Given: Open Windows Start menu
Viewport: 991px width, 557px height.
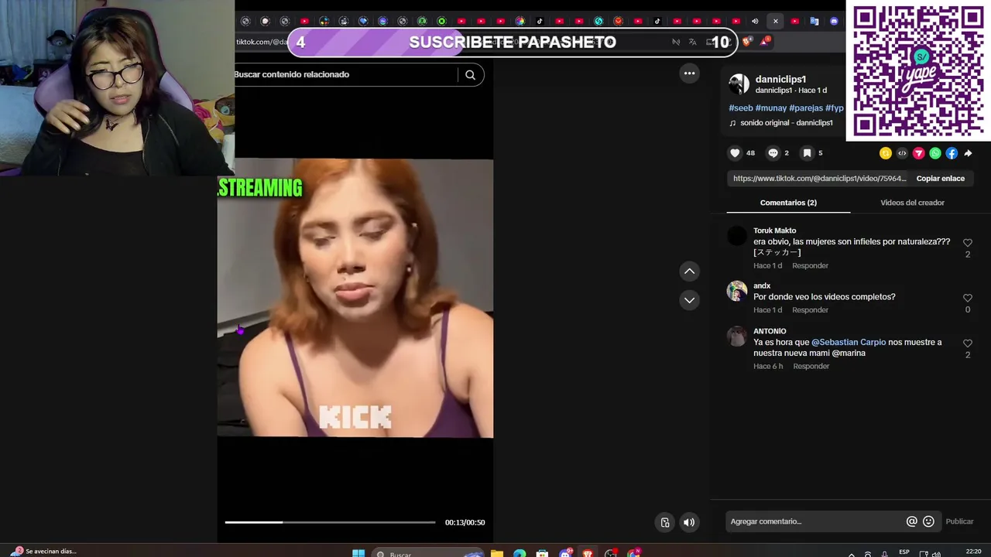Looking at the screenshot, I should coord(358,552).
